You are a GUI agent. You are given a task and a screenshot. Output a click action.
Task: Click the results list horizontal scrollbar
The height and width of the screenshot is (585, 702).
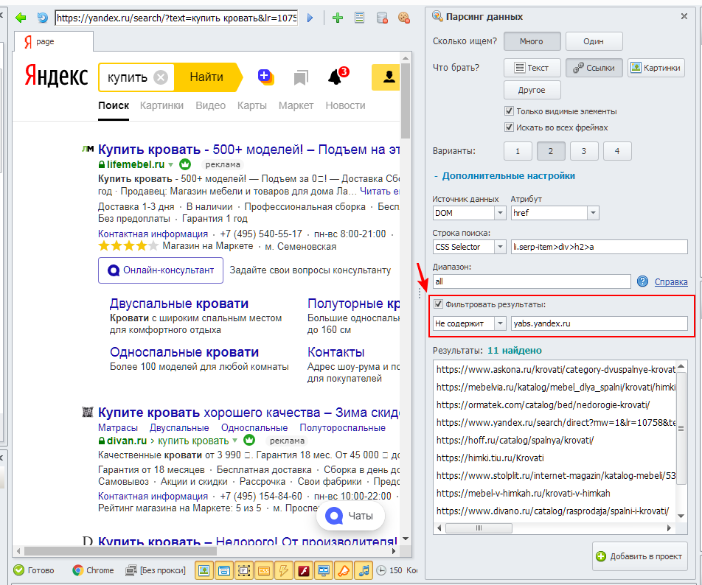[479, 528]
